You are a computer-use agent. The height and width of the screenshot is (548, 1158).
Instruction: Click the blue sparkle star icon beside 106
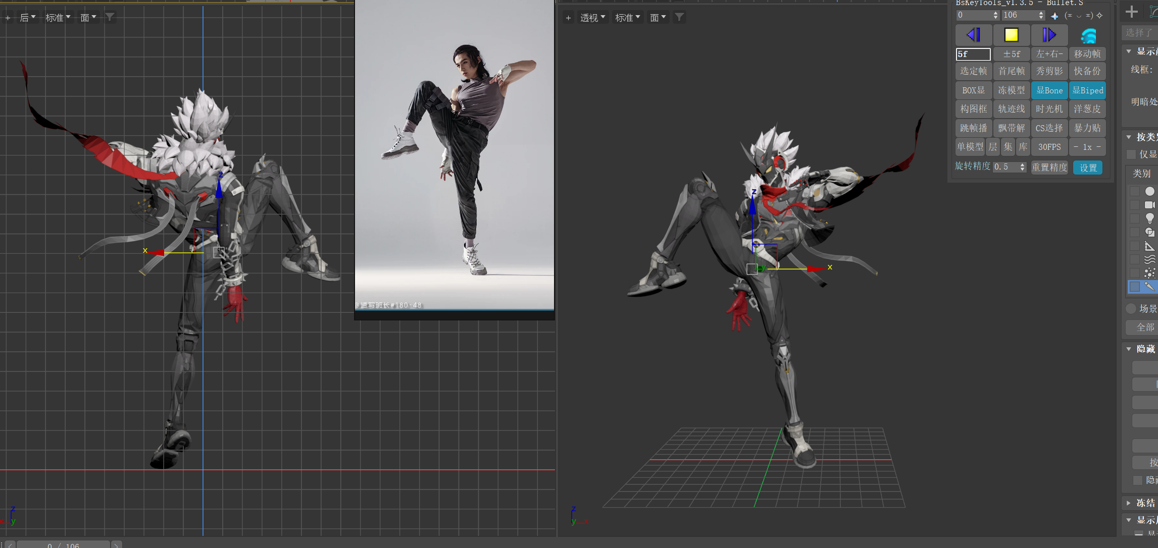point(1054,16)
